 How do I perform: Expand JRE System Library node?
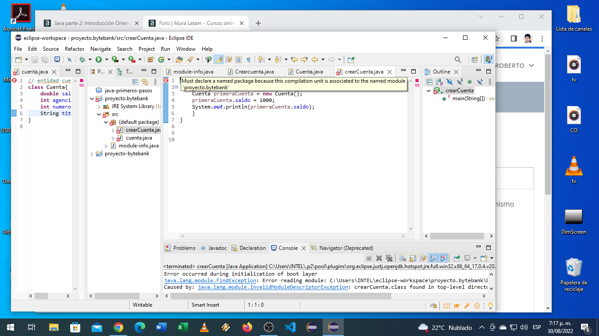pyautogui.click(x=99, y=106)
